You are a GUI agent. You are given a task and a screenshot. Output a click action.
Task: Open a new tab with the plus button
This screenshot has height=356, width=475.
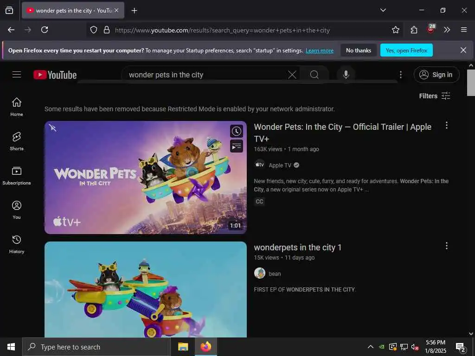coord(134,11)
